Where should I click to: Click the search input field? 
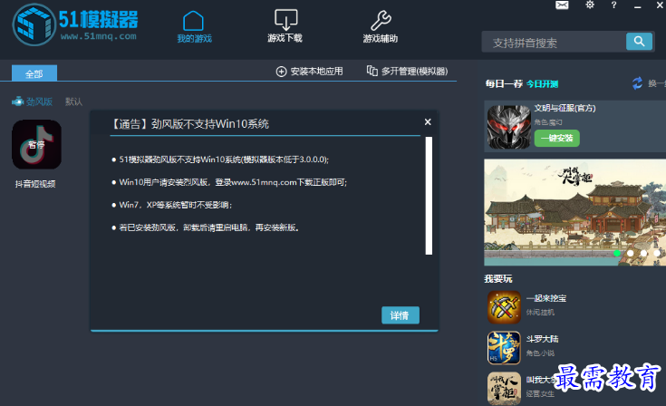coord(554,42)
